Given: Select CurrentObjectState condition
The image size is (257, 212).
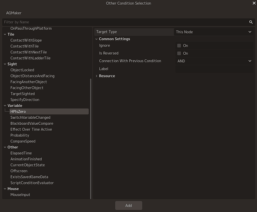Looking at the screenshot, I should (x=28, y=165).
